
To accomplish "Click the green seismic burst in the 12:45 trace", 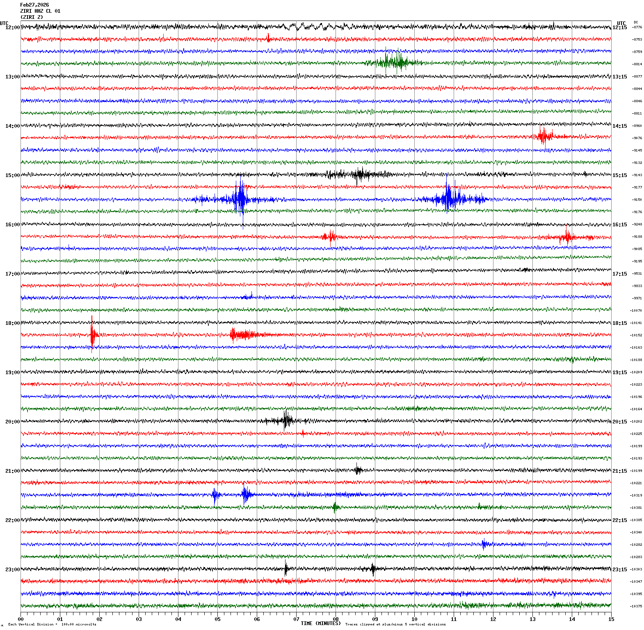I will [x=393, y=63].
